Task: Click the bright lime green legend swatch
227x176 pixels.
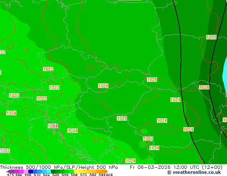Action: [71, 171]
